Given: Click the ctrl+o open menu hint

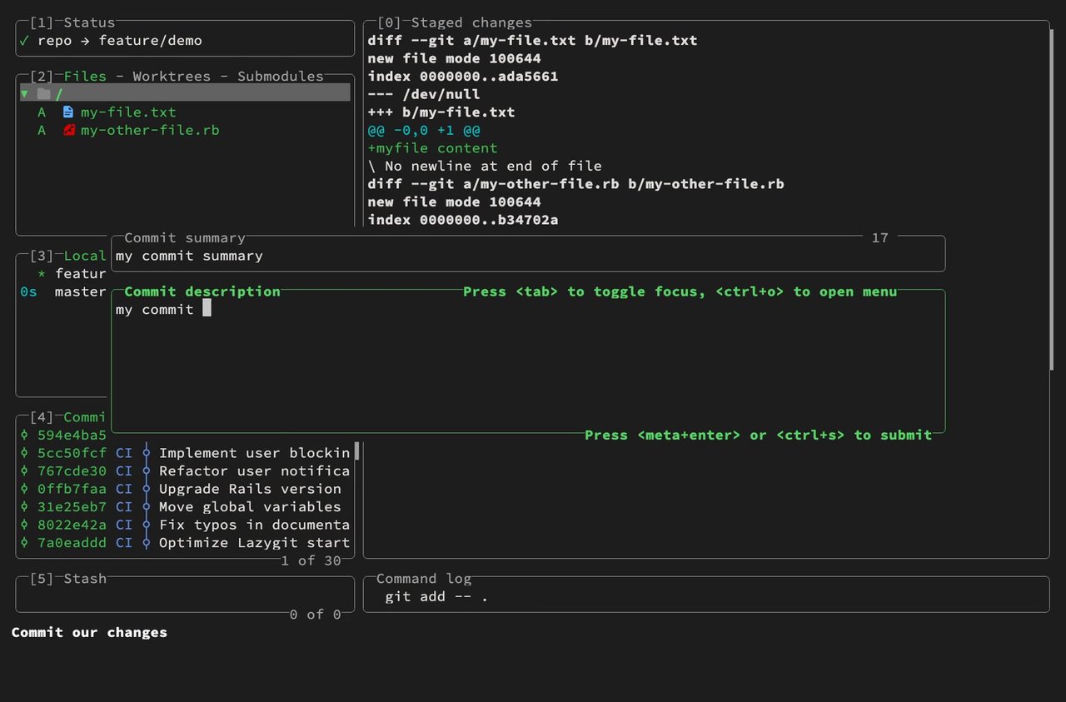Looking at the screenshot, I should (x=806, y=291).
